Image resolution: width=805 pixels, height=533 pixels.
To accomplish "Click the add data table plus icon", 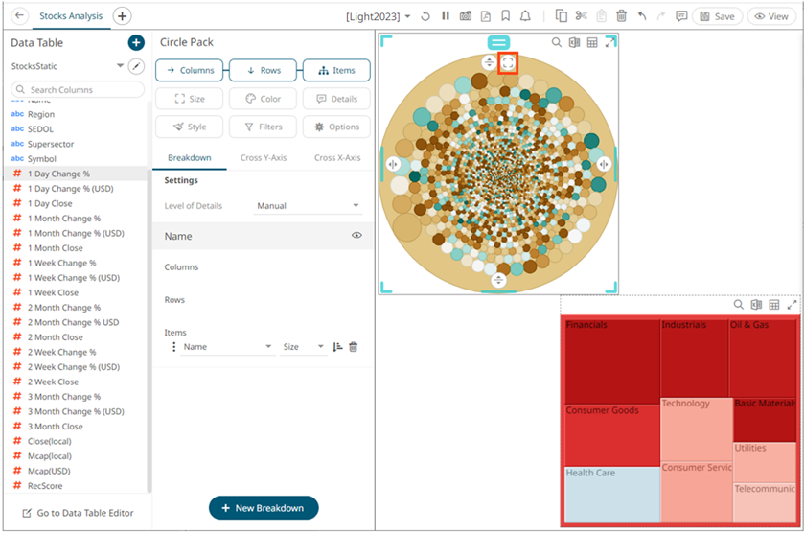I will [x=136, y=43].
